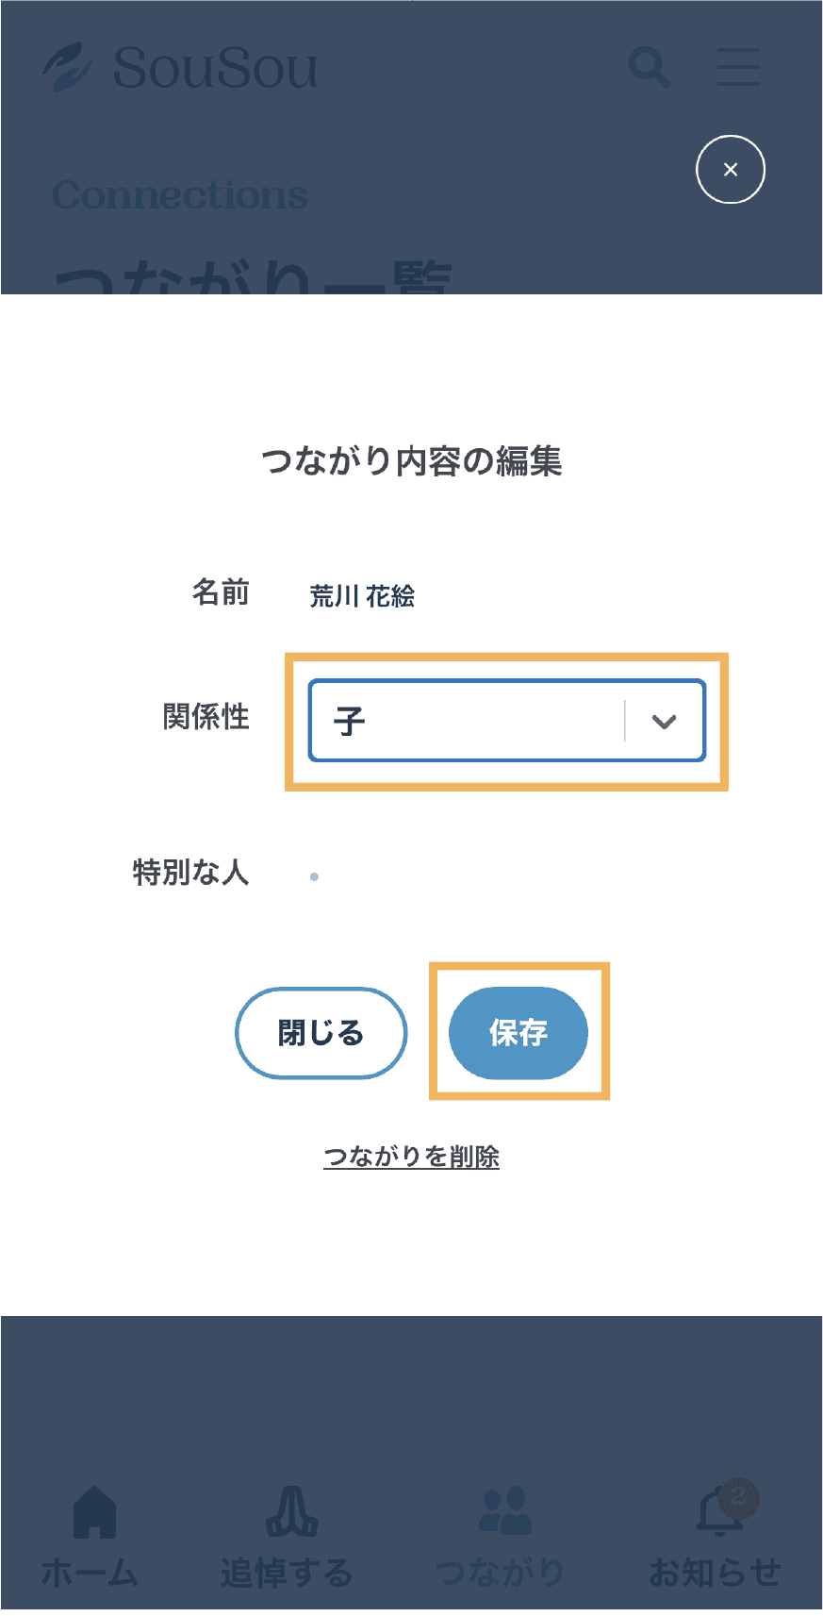The width and height of the screenshot is (823, 1616).
Task: Close the dialog with the circled X
Action: (x=731, y=170)
